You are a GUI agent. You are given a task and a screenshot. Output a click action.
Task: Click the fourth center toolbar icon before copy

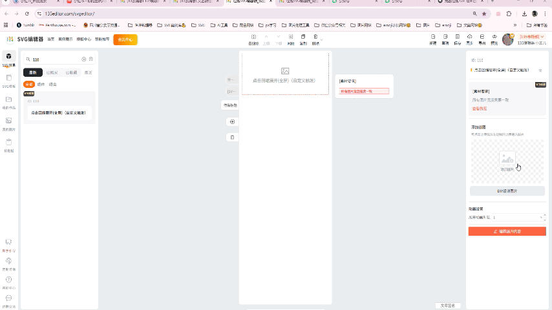coord(291,39)
